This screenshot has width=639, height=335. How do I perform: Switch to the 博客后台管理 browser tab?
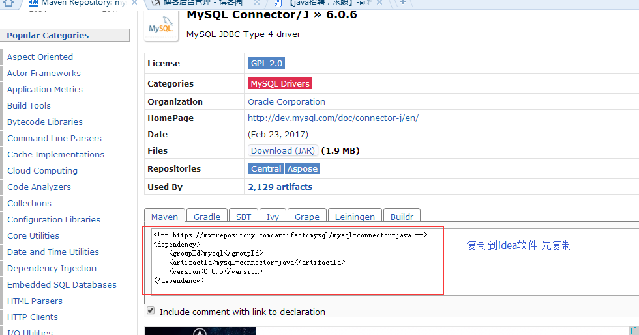(203, 3)
